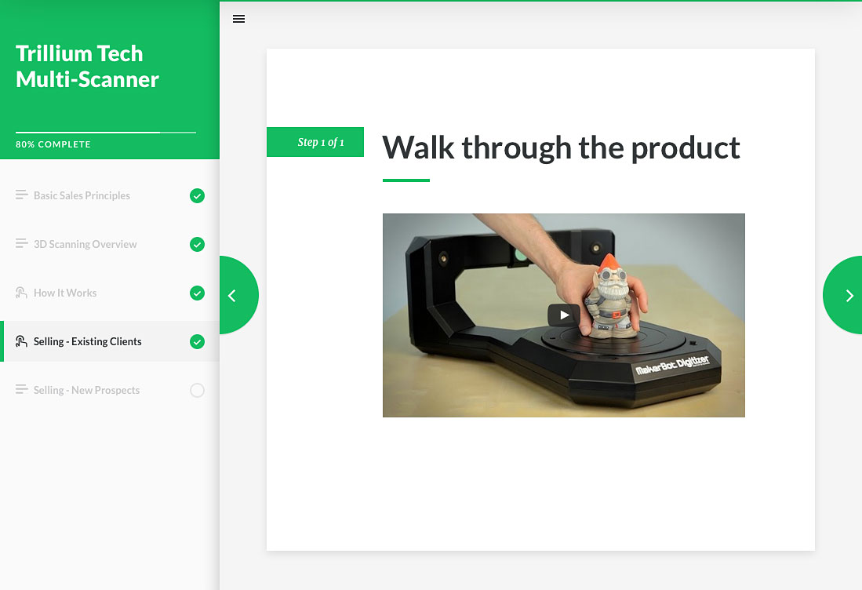Go to the previous lesson arrow
Viewport: 862px width, 590px height.
[238, 295]
